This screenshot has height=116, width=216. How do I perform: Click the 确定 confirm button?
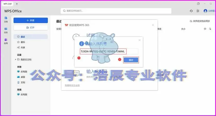pos(131,60)
